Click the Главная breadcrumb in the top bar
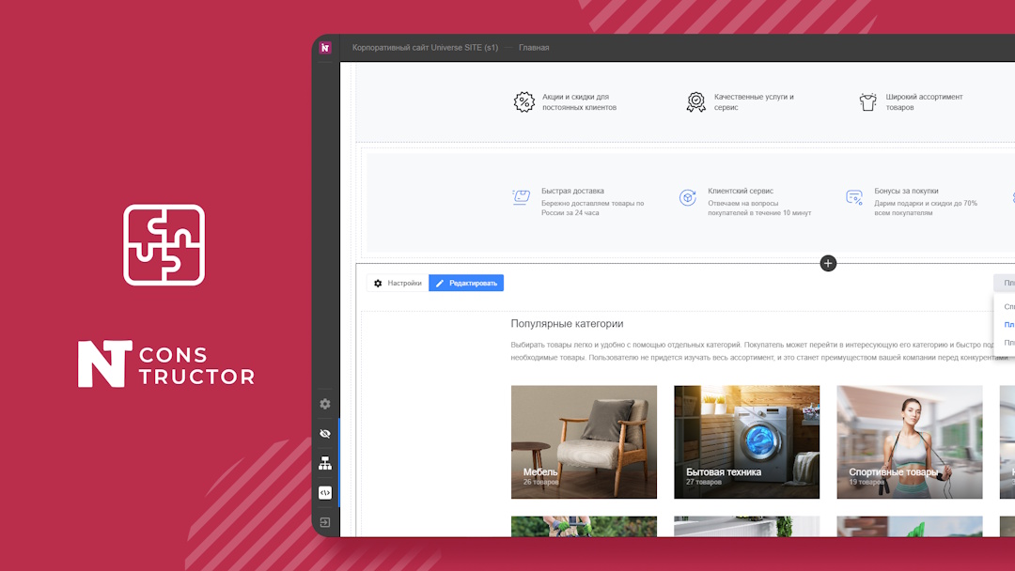This screenshot has height=571, width=1015. click(534, 48)
